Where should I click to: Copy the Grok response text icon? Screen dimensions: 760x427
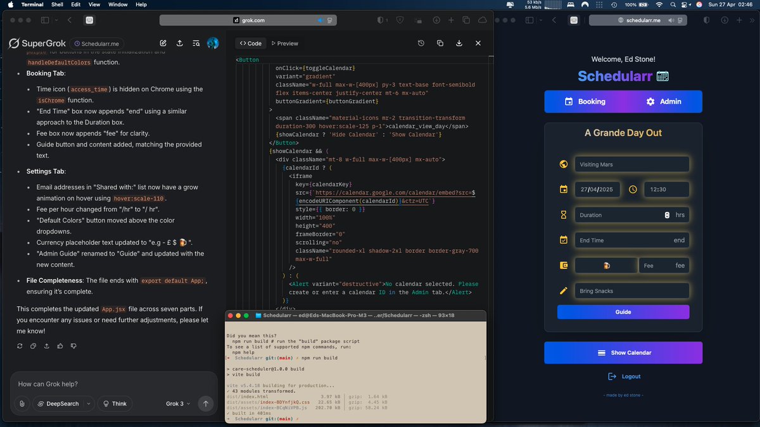(33, 346)
